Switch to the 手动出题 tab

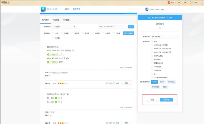tap(56, 20)
